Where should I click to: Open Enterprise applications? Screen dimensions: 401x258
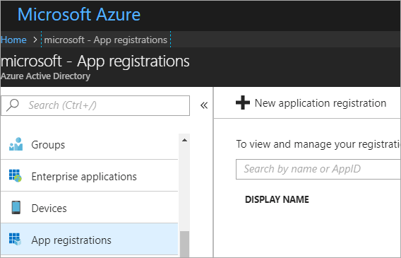point(89,176)
